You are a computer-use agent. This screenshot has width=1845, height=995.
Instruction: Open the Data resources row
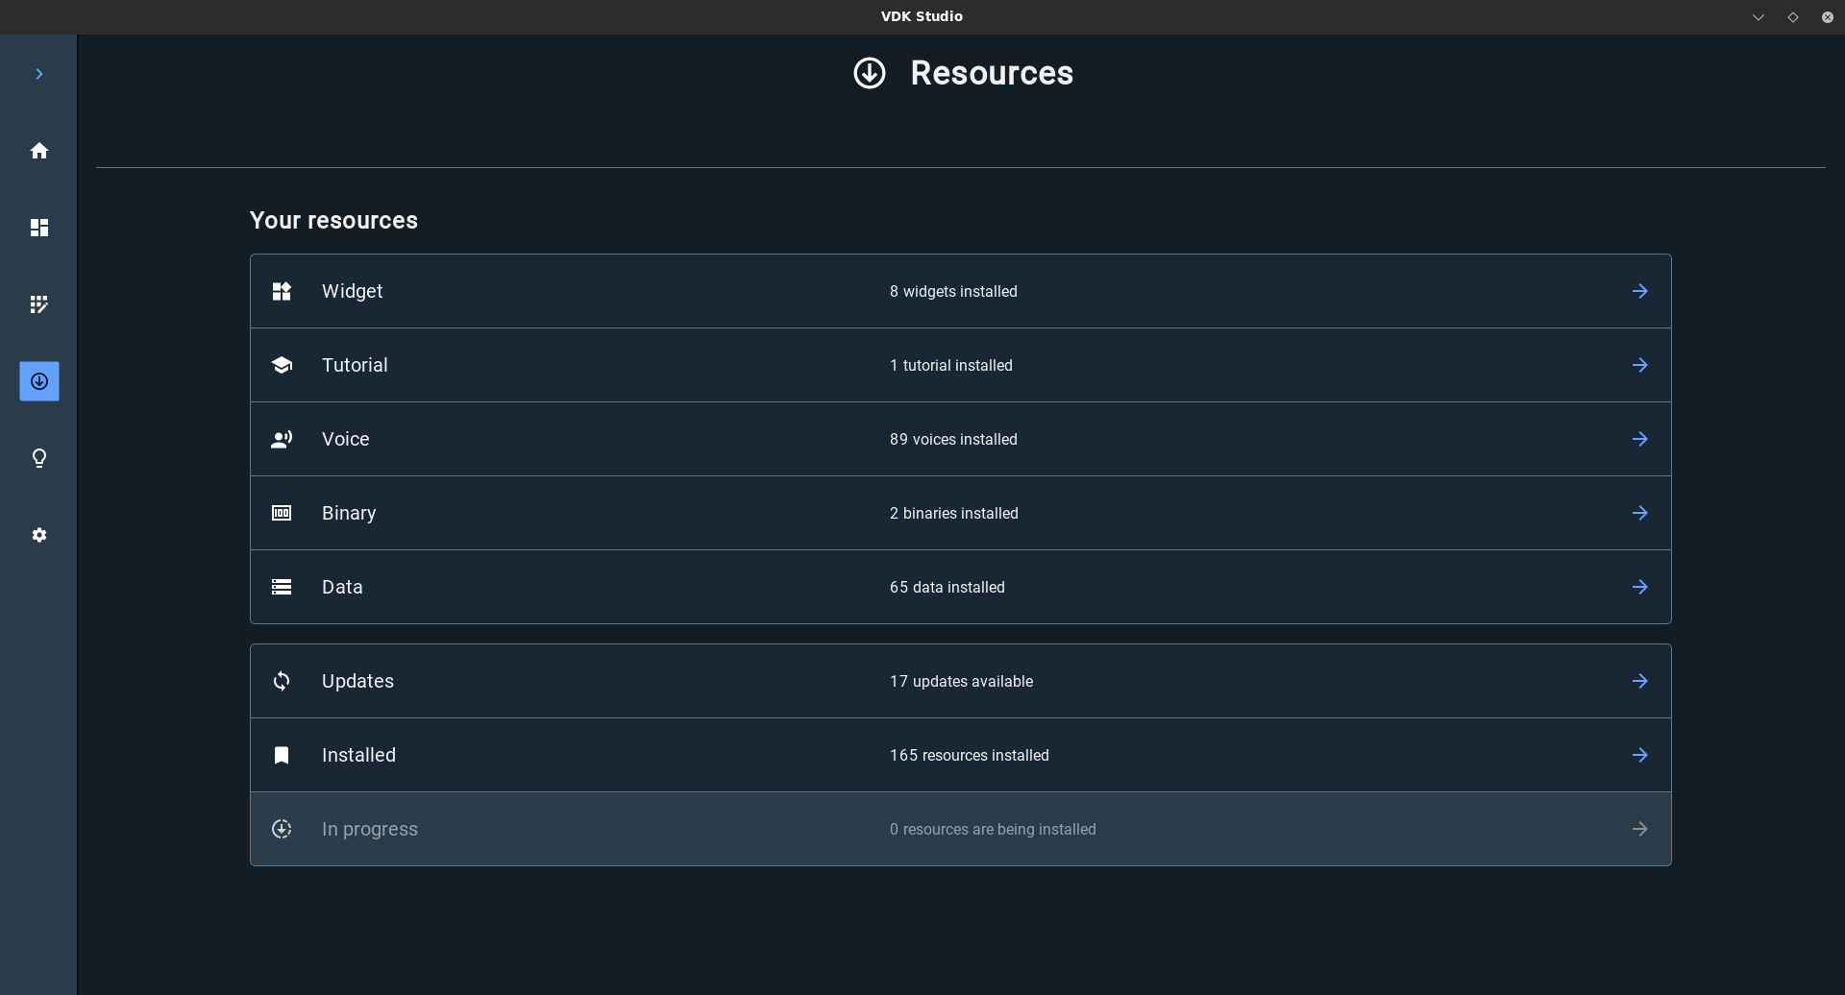pos(960,587)
